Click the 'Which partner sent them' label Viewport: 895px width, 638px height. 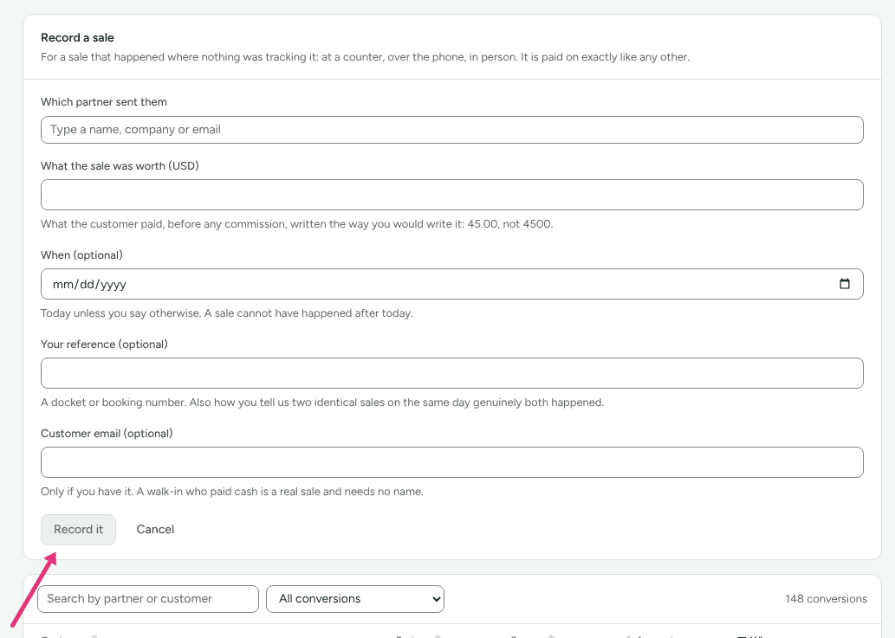point(104,102)
